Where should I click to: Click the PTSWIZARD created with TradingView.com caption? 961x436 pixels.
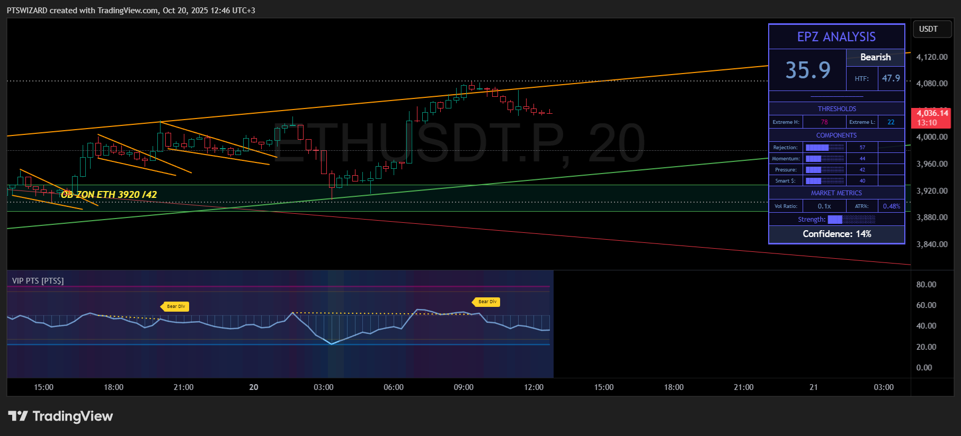click(x=131, y=11)
